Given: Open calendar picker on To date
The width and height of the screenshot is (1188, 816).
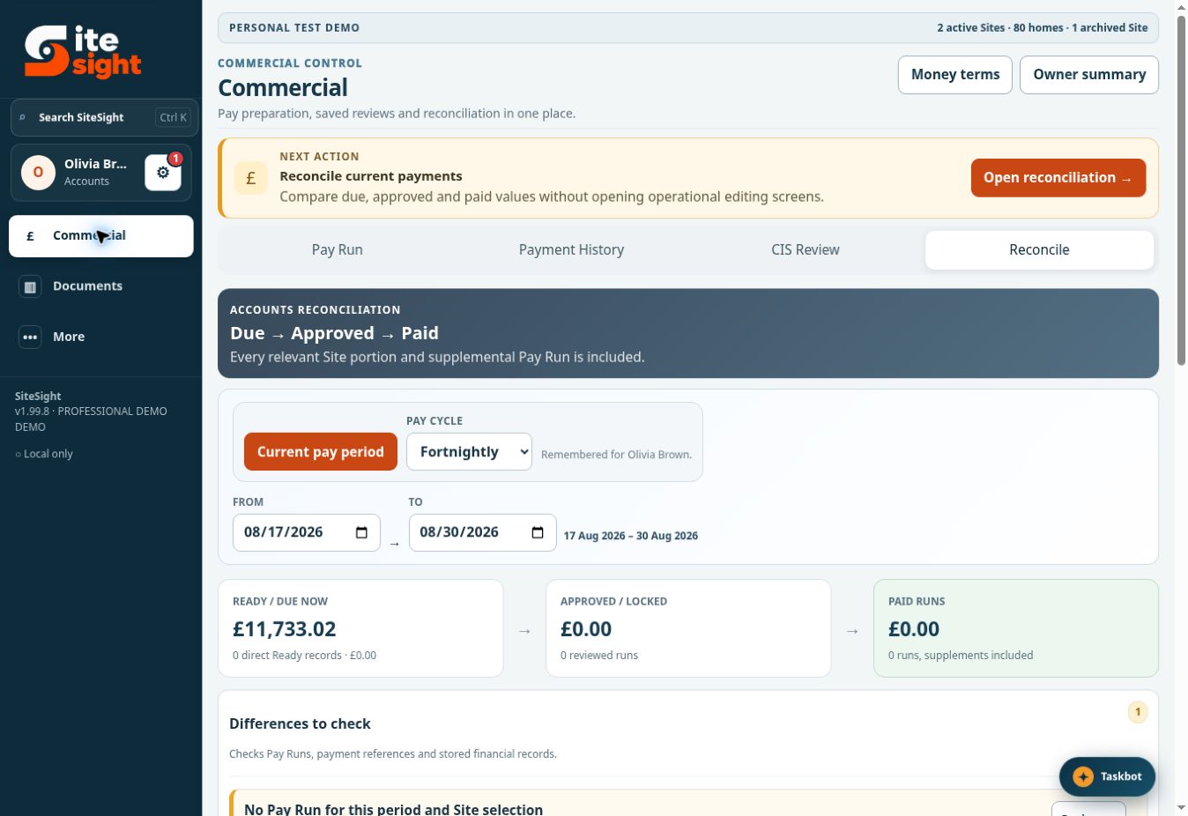Looking at the screenshot, I should [538, 532].
